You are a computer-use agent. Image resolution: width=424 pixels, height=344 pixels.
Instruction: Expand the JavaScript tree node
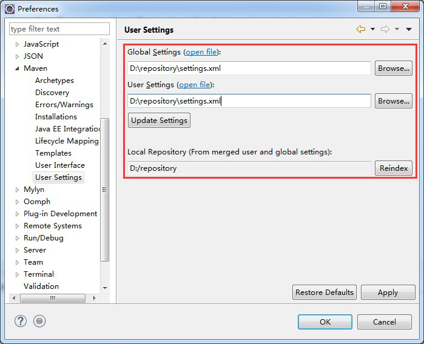pos(17,44)
